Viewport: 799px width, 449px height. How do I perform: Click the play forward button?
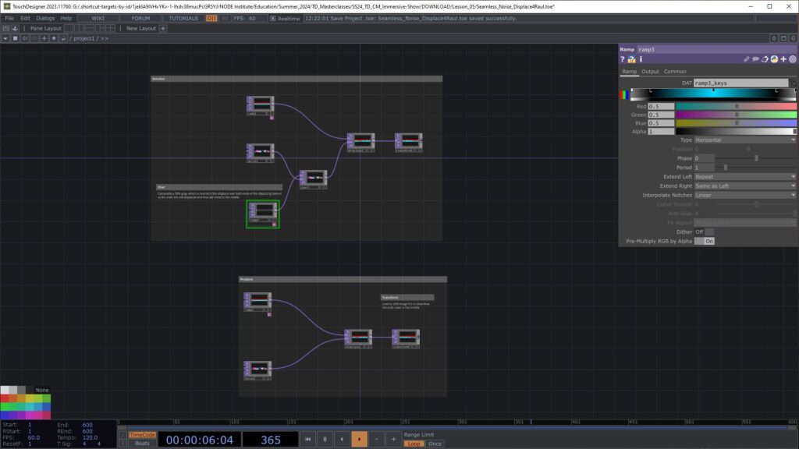(x=359, y=440)
